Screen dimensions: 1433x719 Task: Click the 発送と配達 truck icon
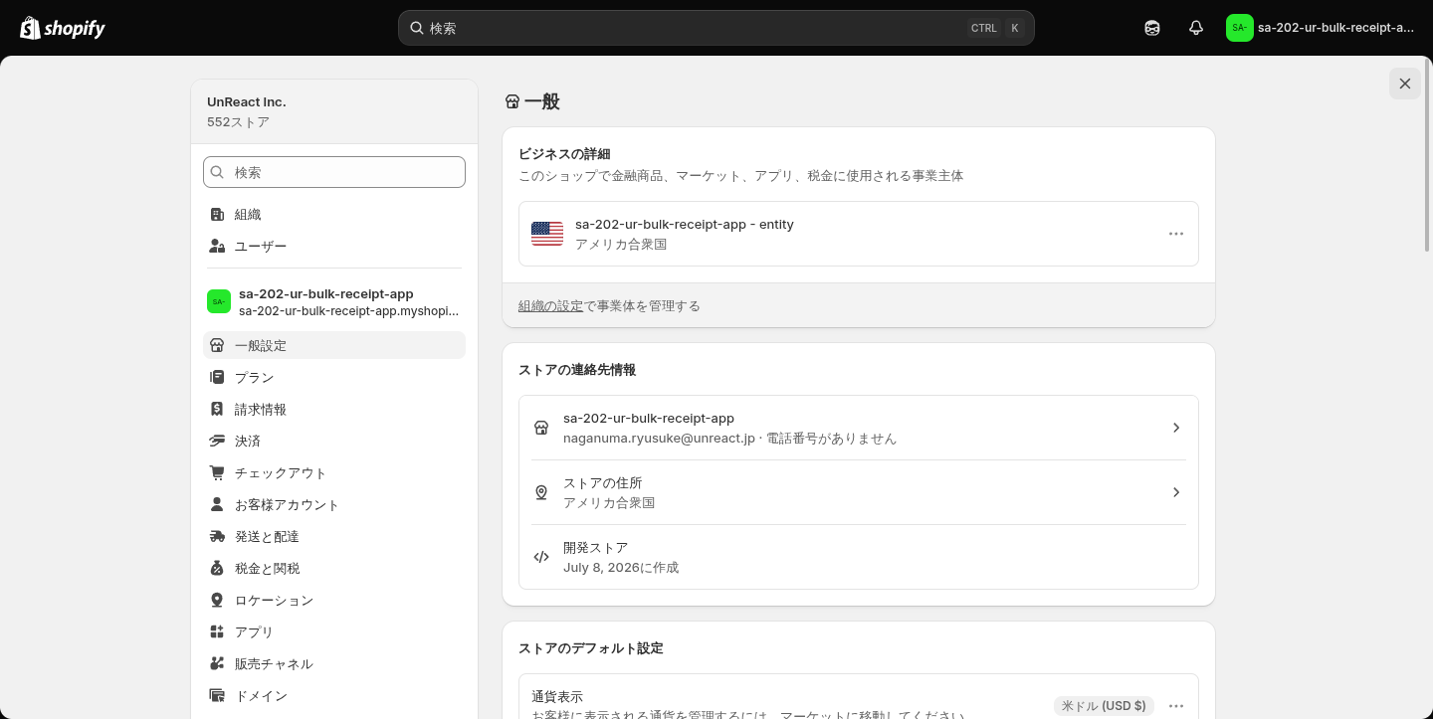click(x=217, y=536)
